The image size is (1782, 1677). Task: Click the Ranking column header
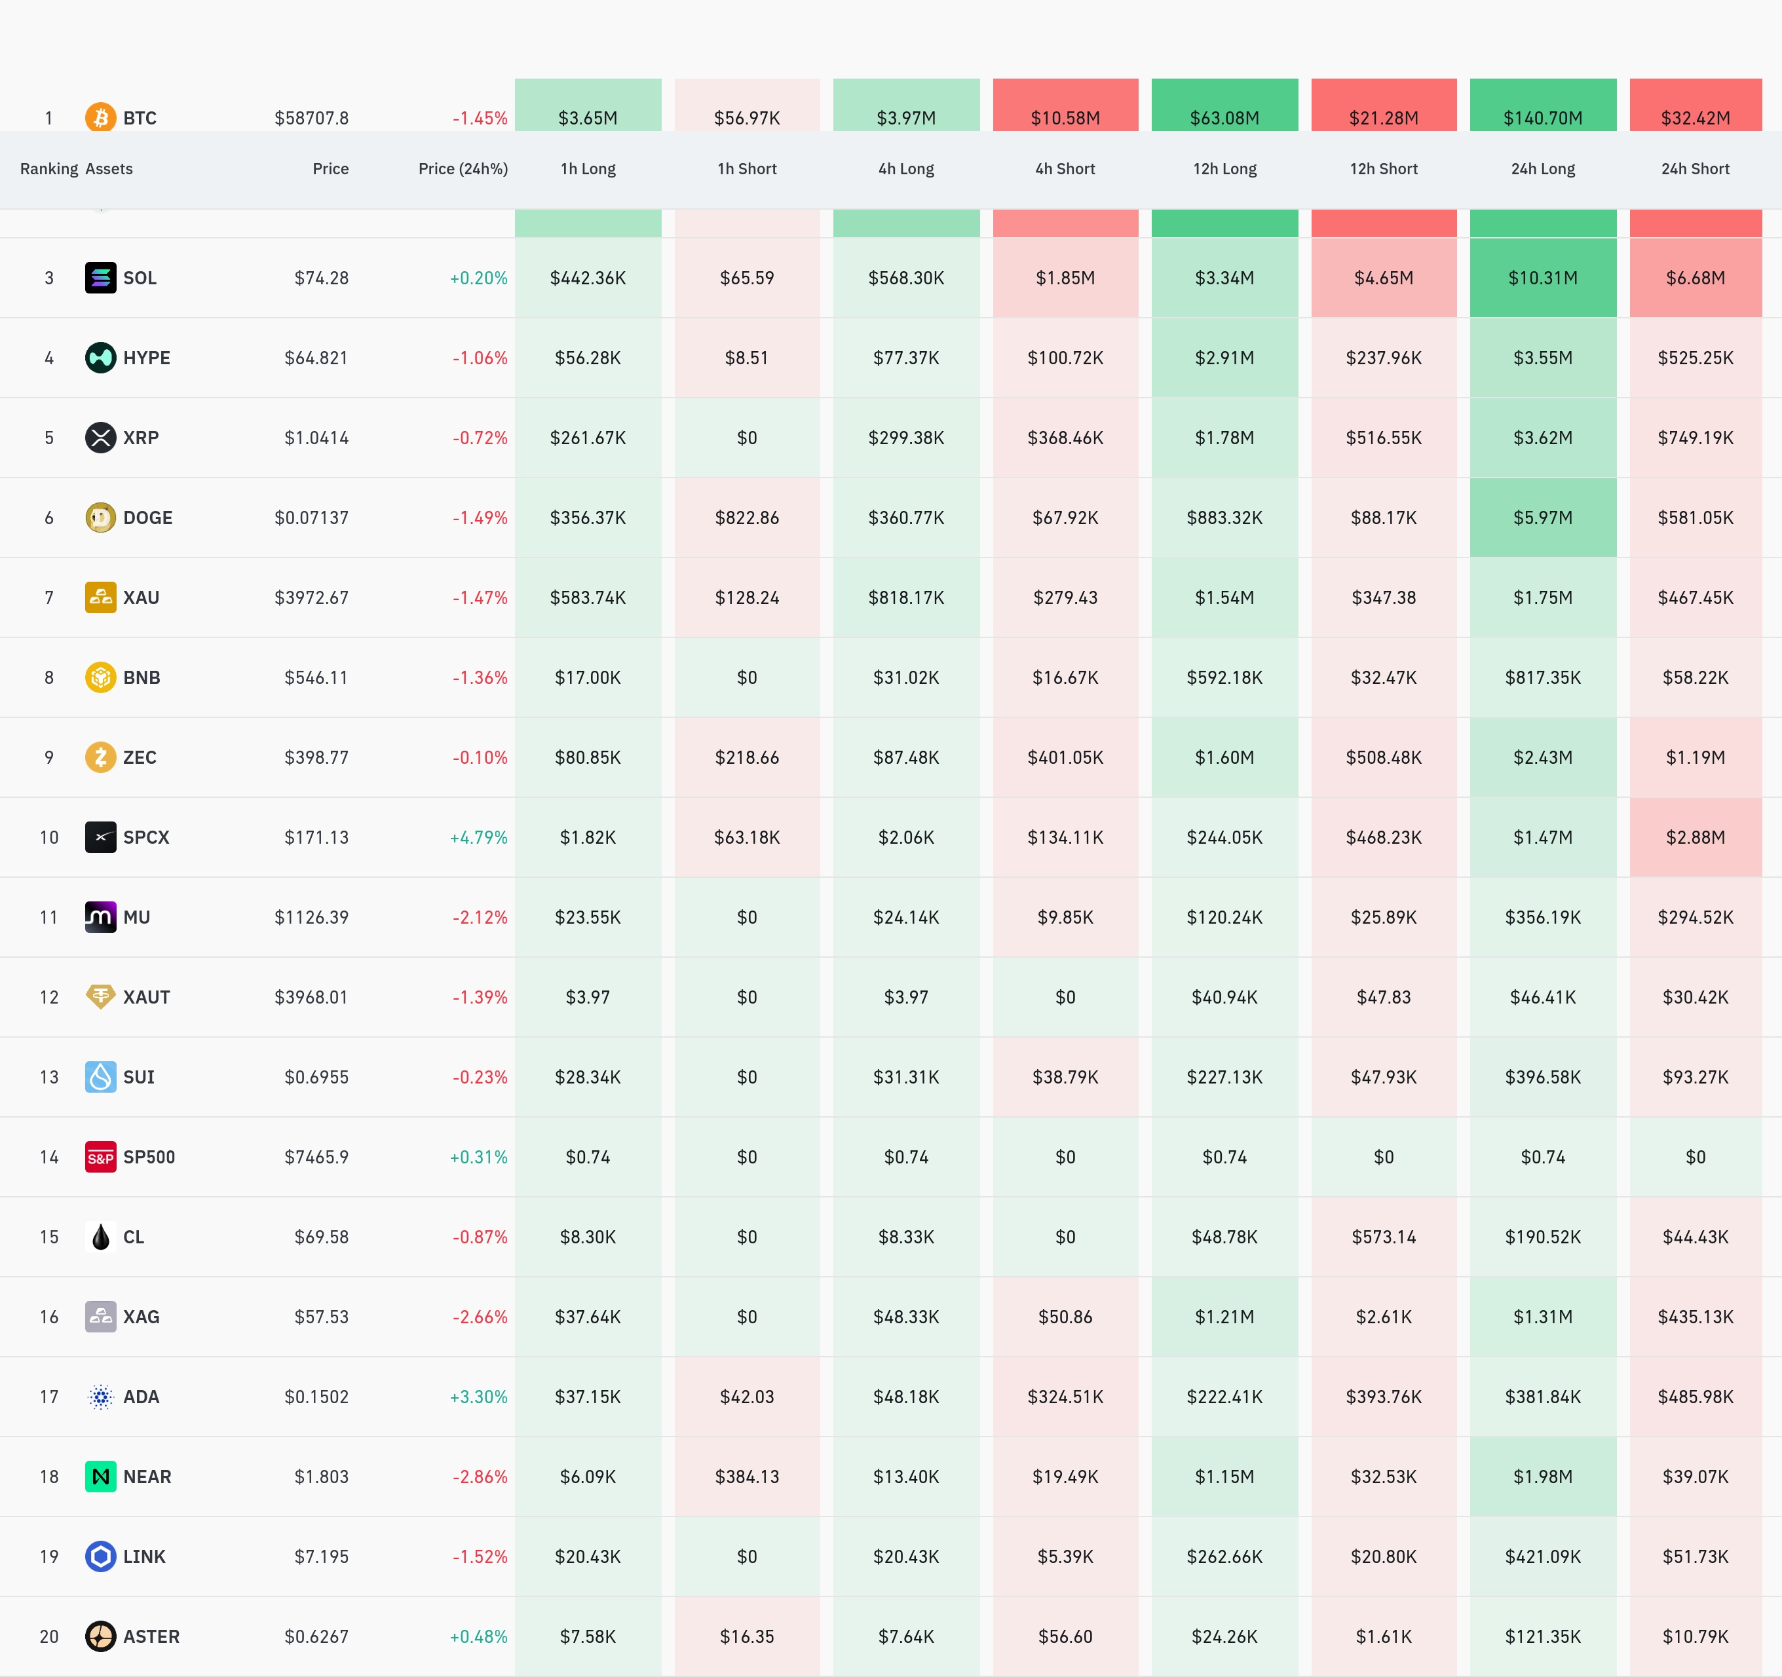[x=49, y=168]
